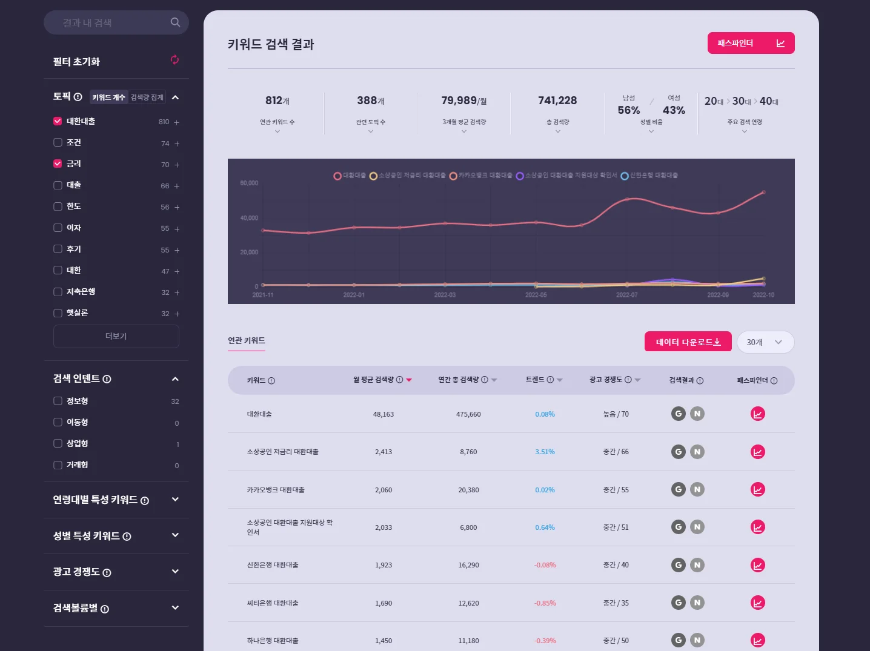Open Pathfinder chart icon for 신한은행 대환대출
The height and width of the screenshot is (651, 870).
[x=757, y=566]
